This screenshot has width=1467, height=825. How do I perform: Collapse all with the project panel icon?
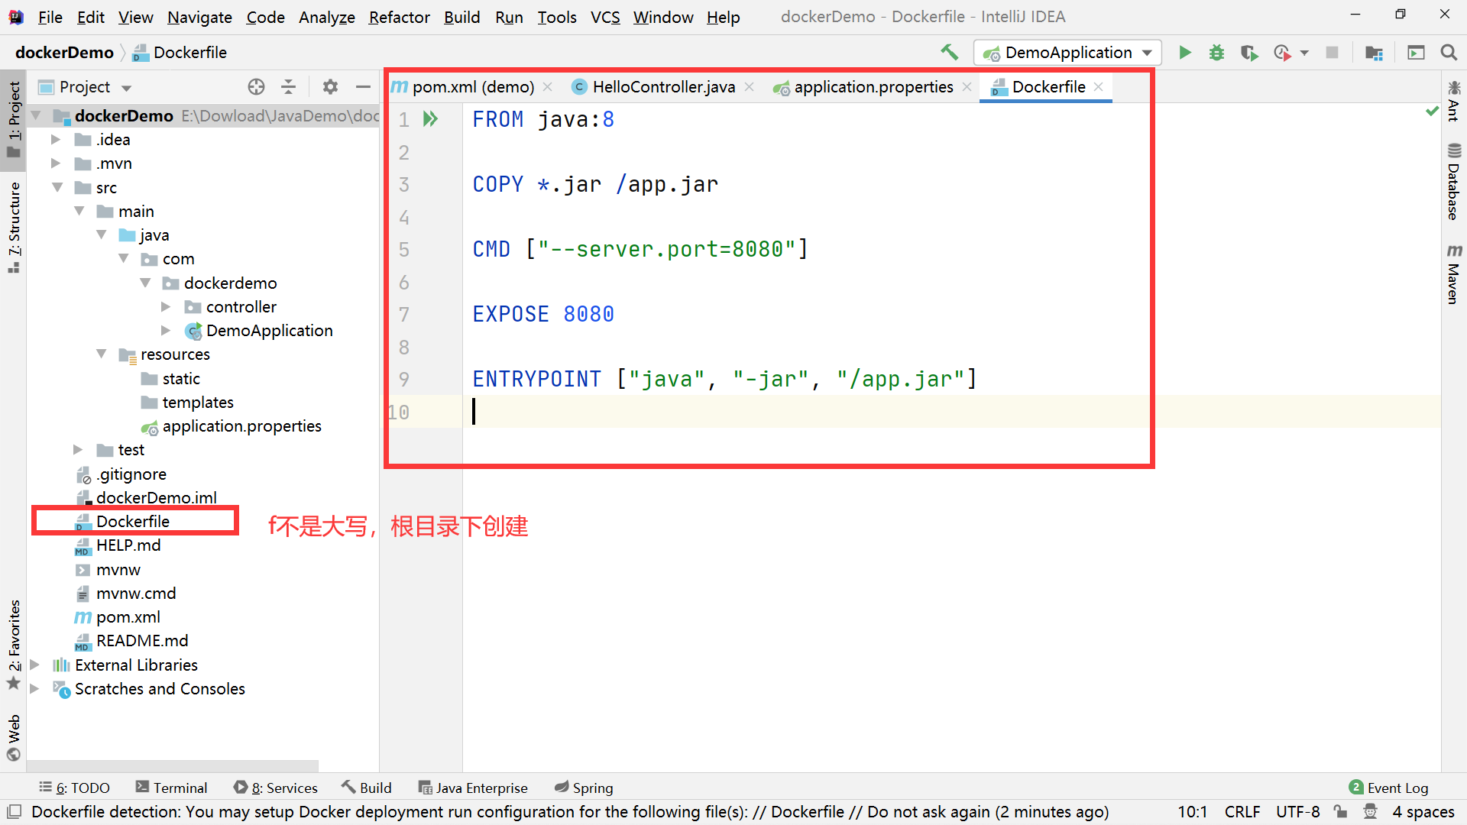click(288, 87)
